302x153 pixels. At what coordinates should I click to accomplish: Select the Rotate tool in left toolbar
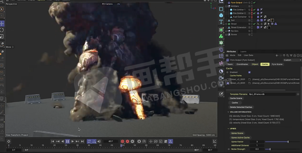pyautogui.click(x=2, y=30)
